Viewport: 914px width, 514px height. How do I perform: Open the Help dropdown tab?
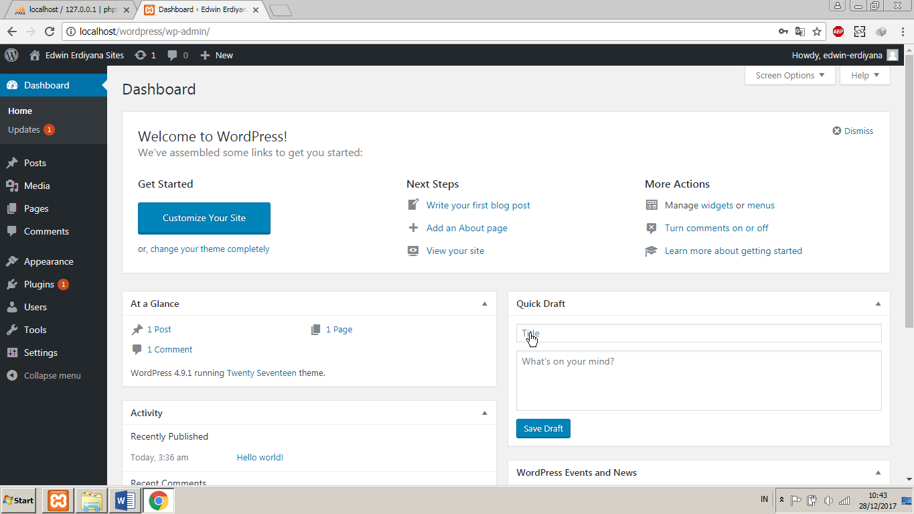pos(865,75)
